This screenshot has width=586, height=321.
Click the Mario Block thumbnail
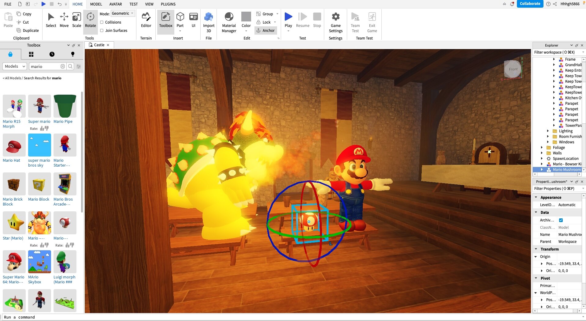pyautogui.click(x=39, y=184)
